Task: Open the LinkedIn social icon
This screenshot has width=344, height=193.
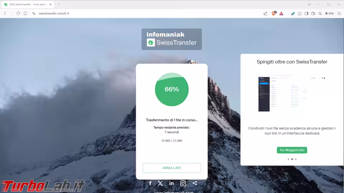Action: point(171,183)
